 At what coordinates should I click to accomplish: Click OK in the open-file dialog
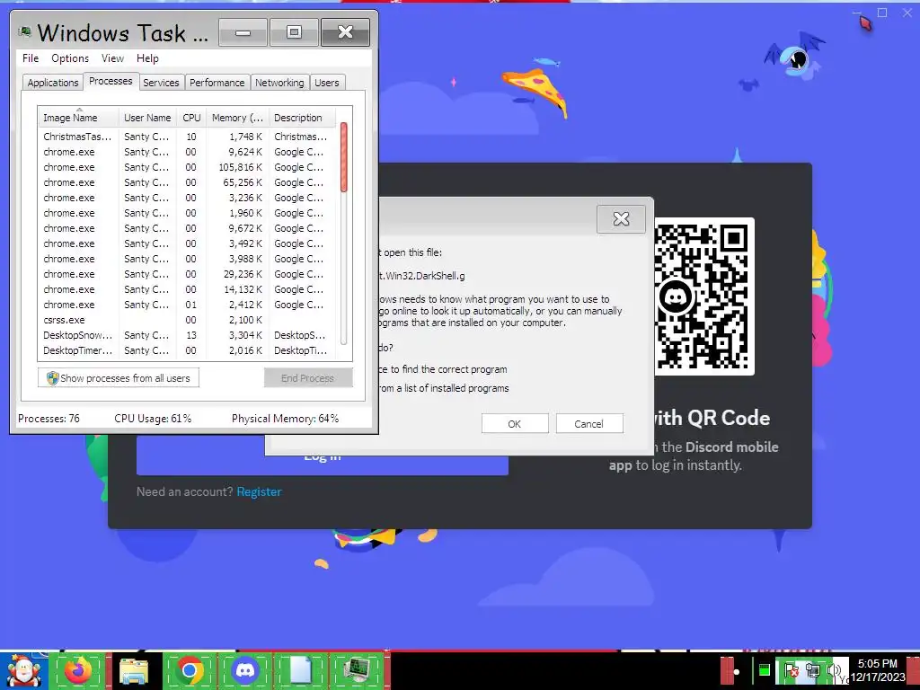(515, 424)
